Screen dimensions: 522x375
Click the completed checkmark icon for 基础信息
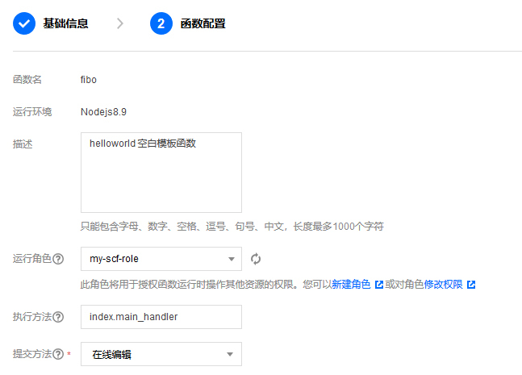pos(24,23)
